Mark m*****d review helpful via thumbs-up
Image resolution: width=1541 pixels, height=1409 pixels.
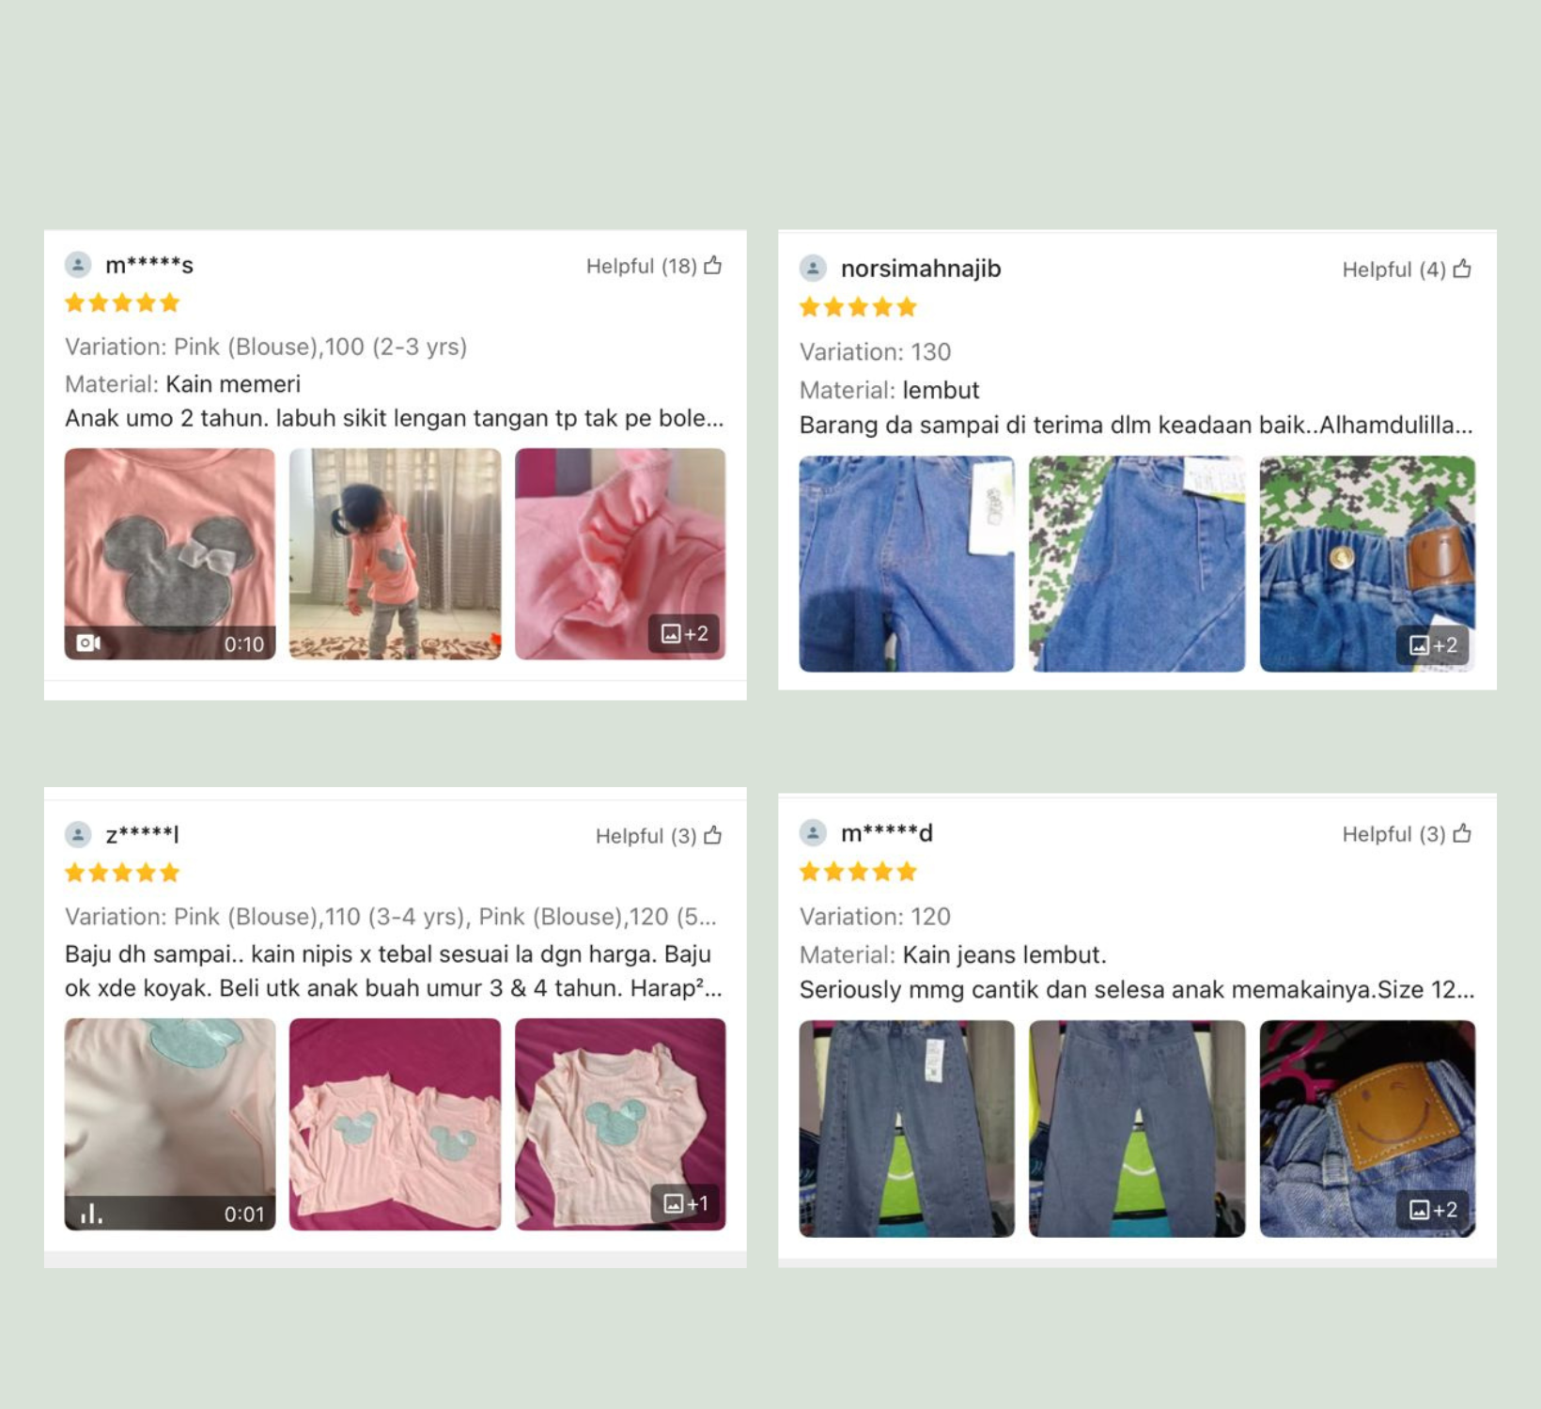pyautogui.click(x=1462, y=833)
